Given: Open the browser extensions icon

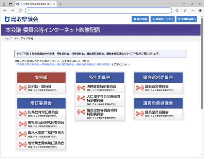Looking at the screenshot, I should click(177, 11).
